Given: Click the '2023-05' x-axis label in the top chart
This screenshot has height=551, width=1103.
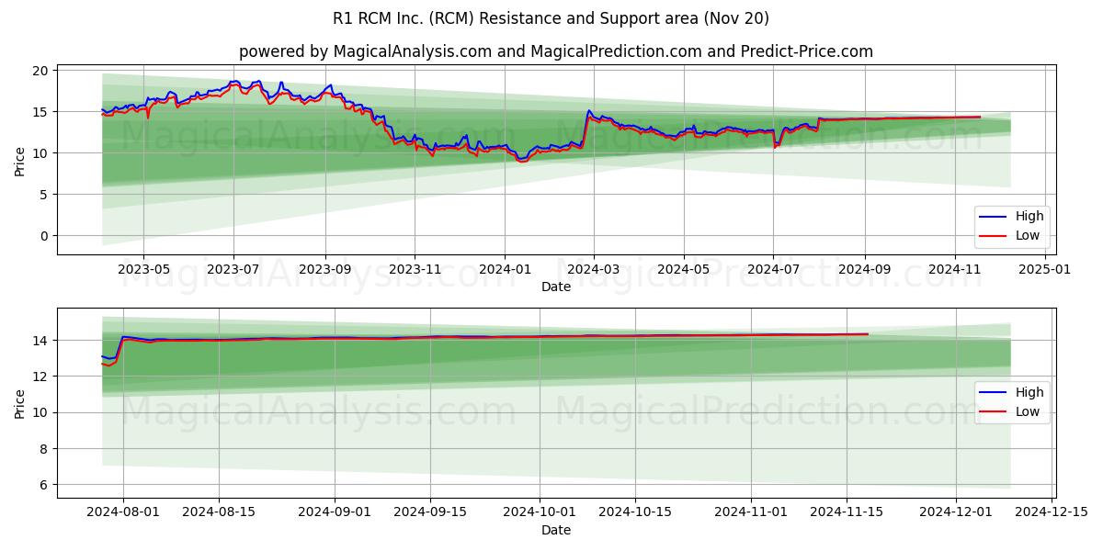Looking at the screenshot, I should pyautogui.click(x=143, y=270).
